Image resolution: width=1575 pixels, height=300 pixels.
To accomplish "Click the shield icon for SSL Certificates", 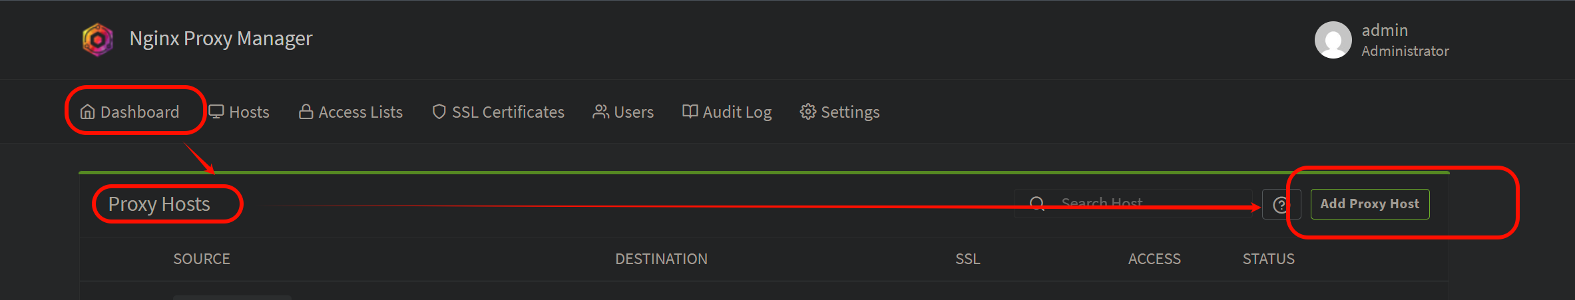I will coord(439,112).
